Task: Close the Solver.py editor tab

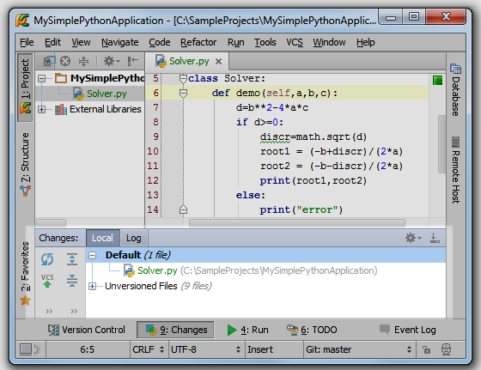Action: [x=218, y=62]
